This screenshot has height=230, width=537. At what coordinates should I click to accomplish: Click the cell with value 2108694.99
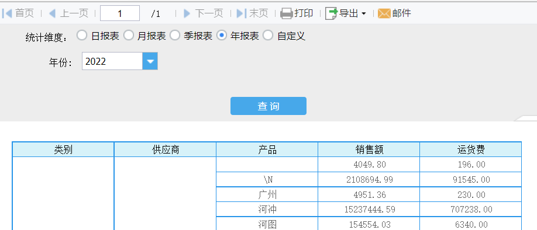[369, 179]
